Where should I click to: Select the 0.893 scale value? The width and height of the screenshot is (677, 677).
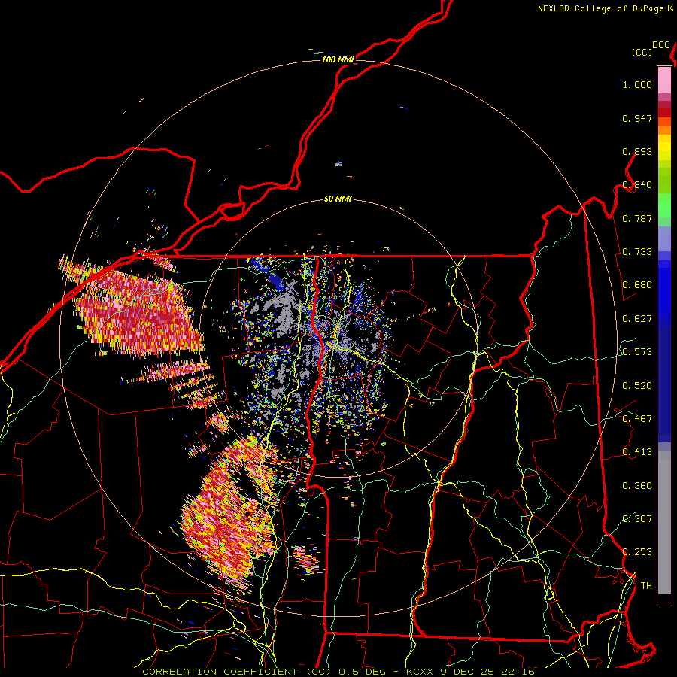637,151
